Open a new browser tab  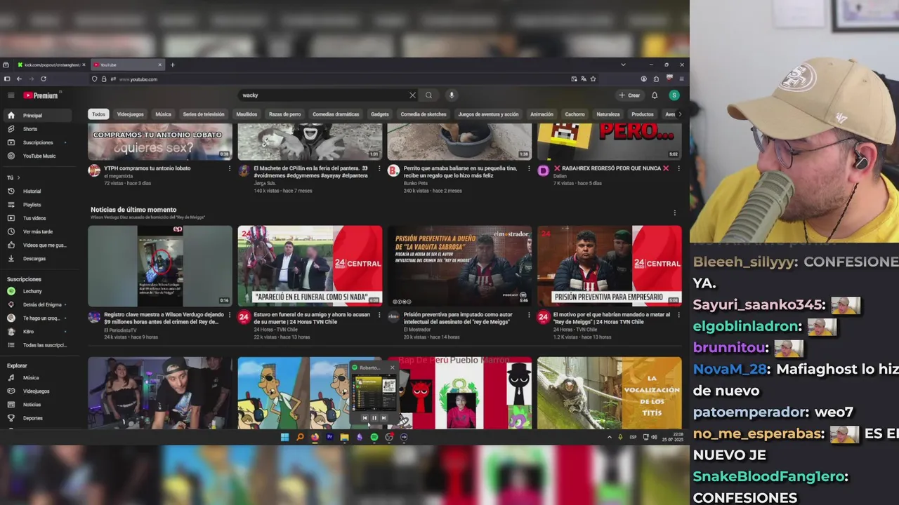pyautogui.click(x=172, y=65)
